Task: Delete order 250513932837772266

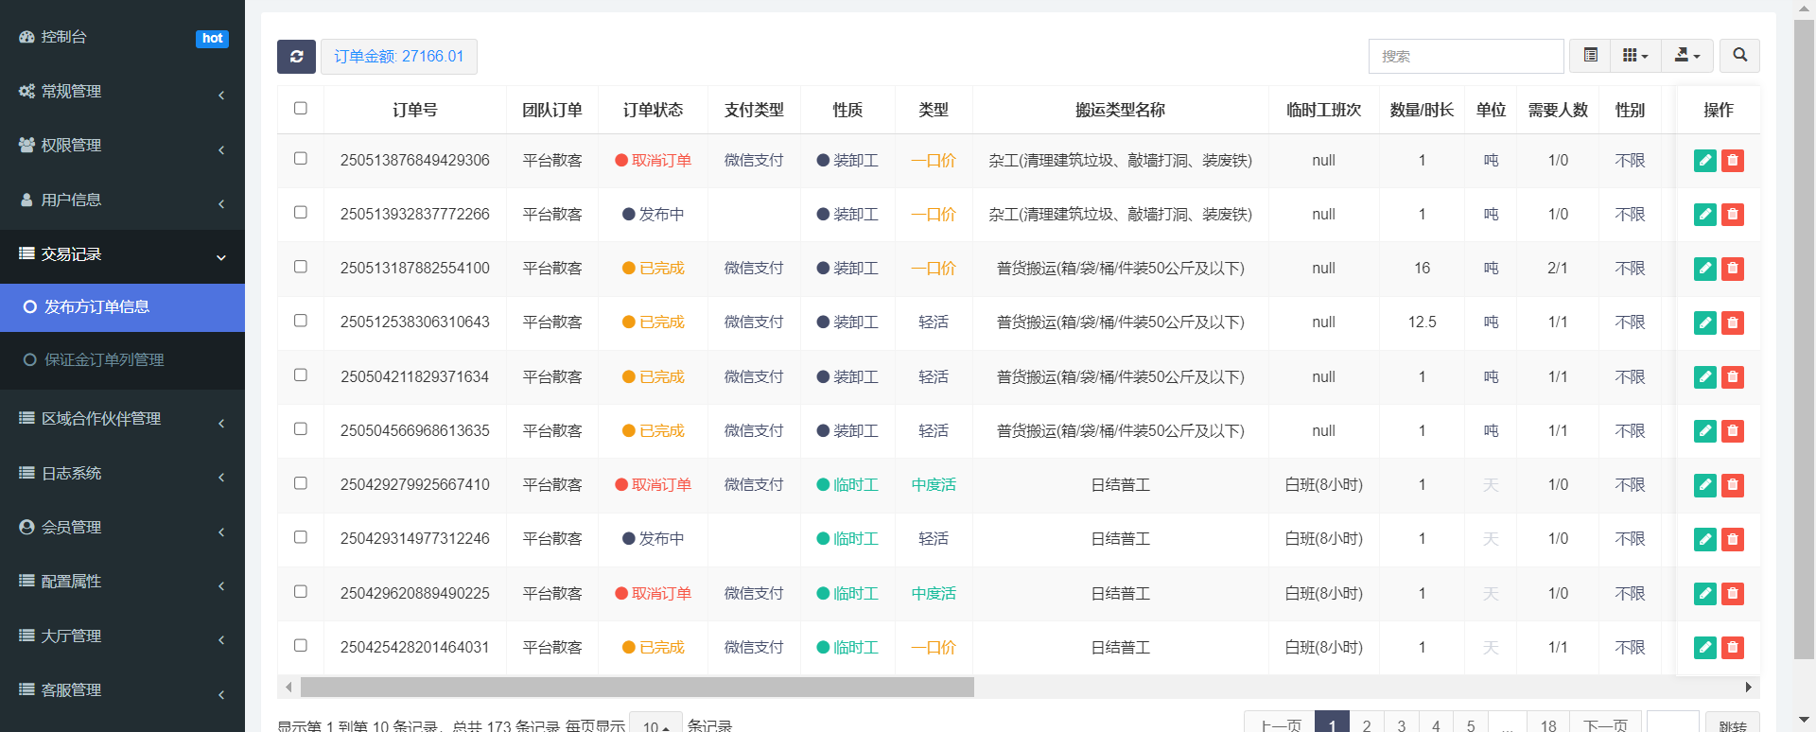Action: pos(1733,215)
